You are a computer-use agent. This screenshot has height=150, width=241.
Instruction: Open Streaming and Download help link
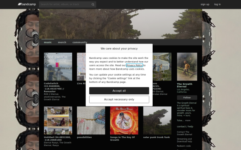[x=184, y=140]
